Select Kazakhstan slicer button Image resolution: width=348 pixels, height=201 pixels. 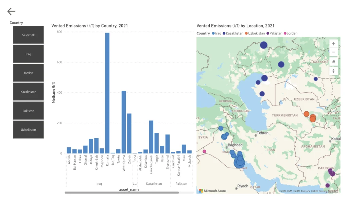(29, 92)
